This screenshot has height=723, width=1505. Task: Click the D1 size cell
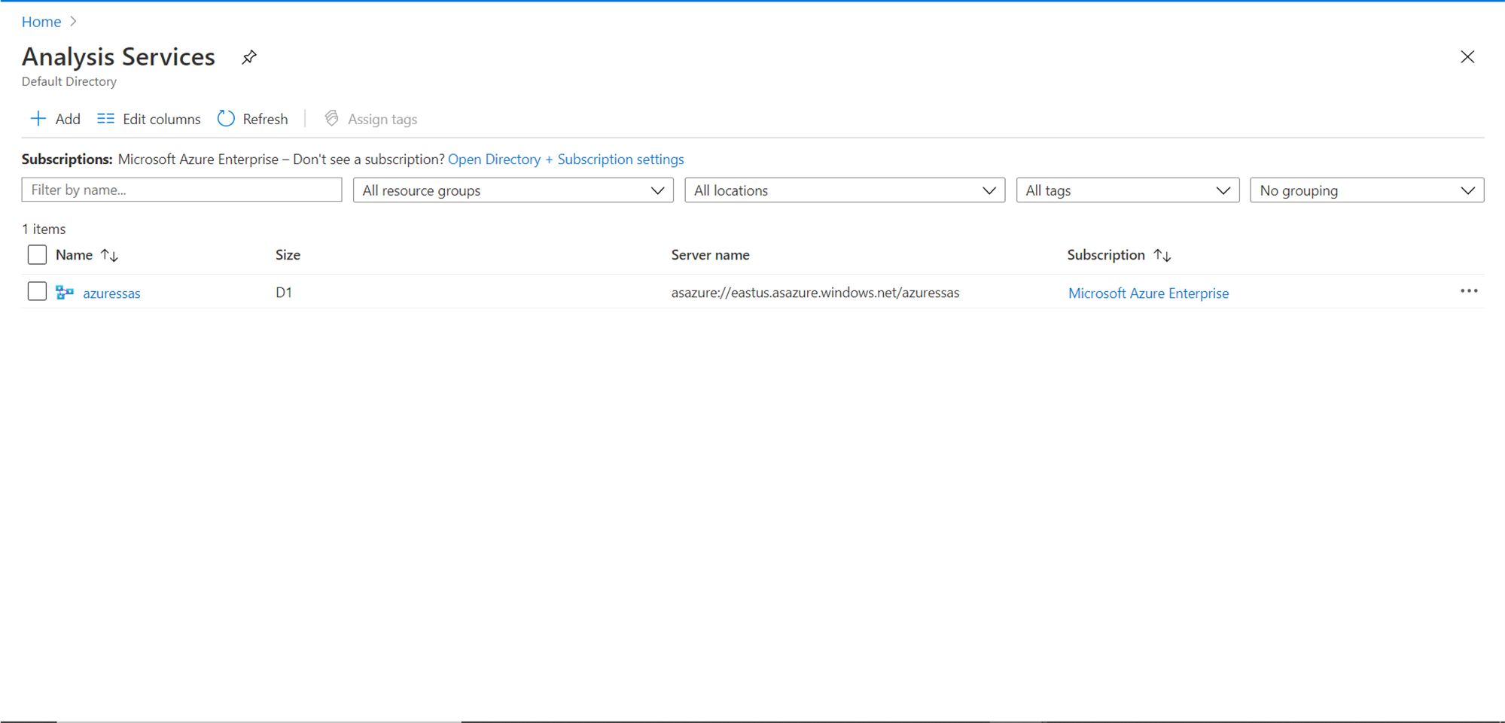[x=284, y=293]
